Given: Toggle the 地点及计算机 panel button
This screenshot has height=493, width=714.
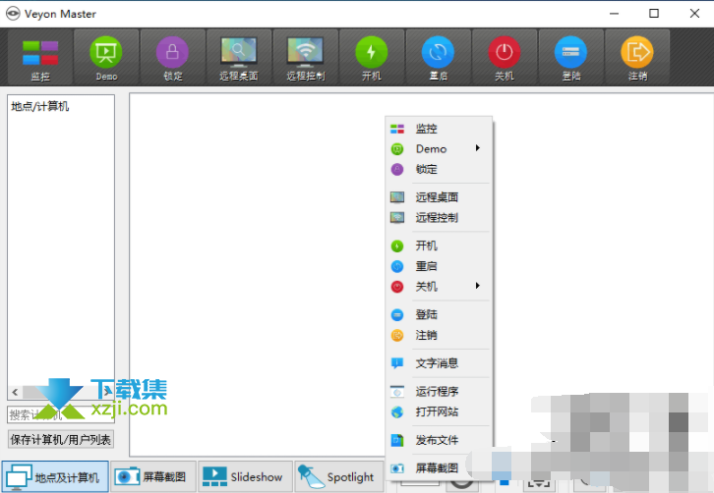Looking at the screenshot, I should [x=55, y=477].
